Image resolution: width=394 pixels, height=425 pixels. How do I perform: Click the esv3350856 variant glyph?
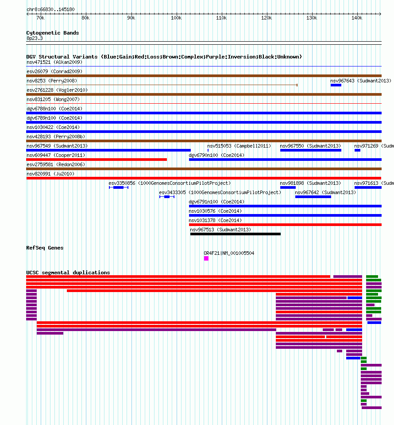[x=118, y=187]
